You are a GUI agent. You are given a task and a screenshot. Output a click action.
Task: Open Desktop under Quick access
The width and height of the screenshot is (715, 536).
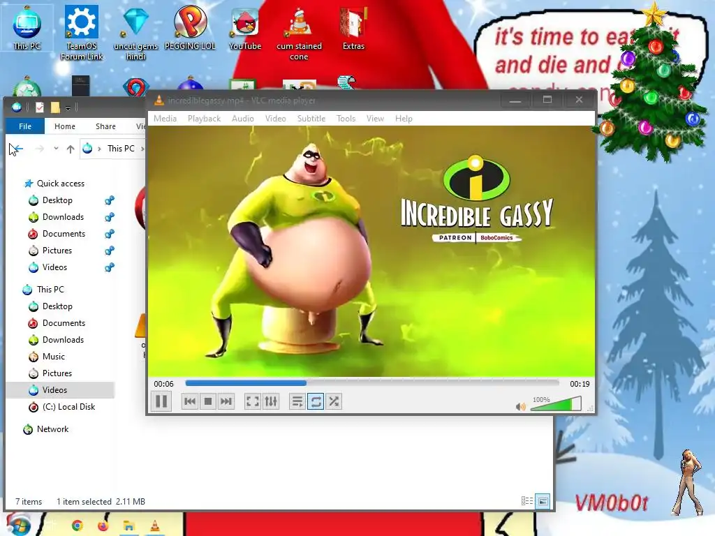pos(57,200)
